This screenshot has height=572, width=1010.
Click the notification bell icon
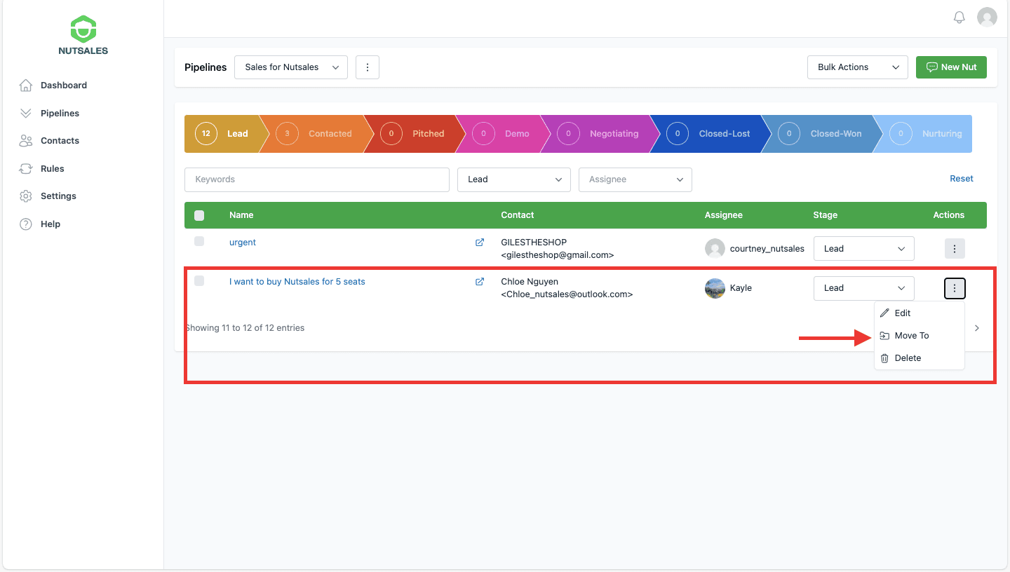click(959, 18)
